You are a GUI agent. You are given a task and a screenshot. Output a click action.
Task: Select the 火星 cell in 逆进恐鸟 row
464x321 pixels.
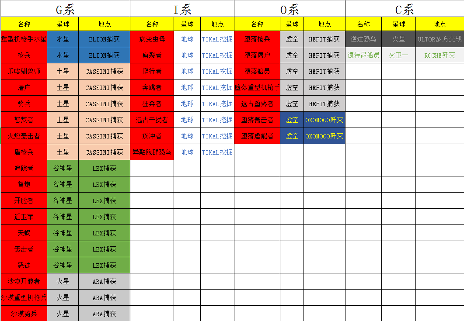pos(398,39)
